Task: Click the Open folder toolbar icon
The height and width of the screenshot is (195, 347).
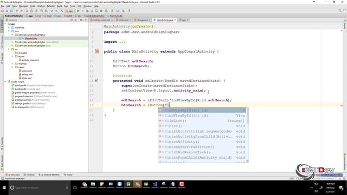Action: coord(2,11)
